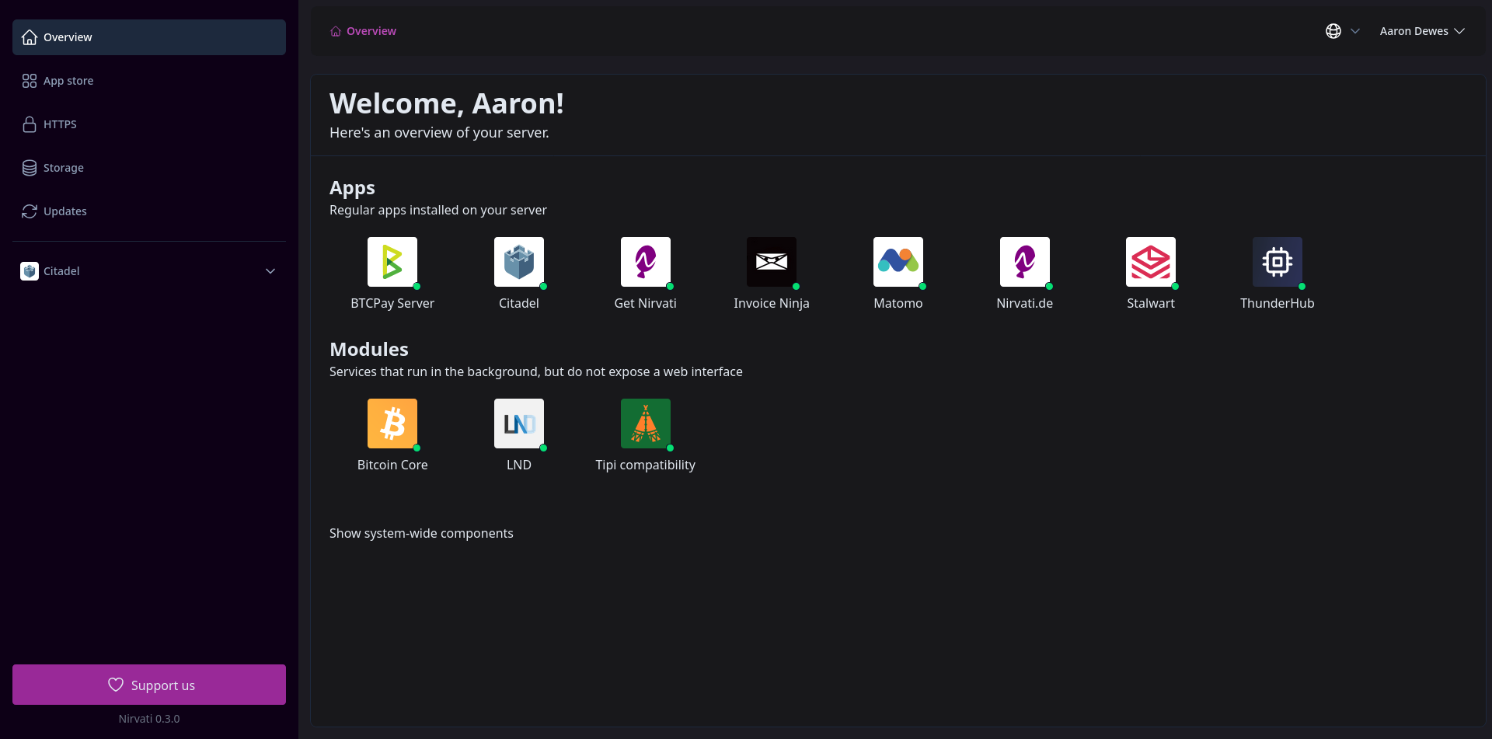
Task: Open the LND module icon
Action: coord(518,424)
